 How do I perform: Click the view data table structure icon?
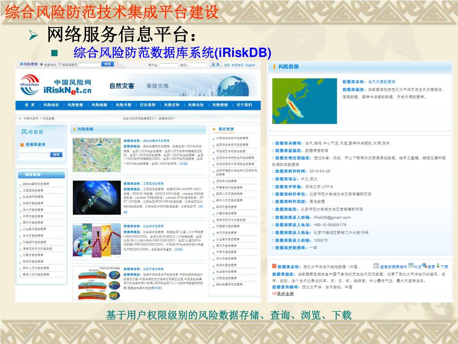point(376,266)
